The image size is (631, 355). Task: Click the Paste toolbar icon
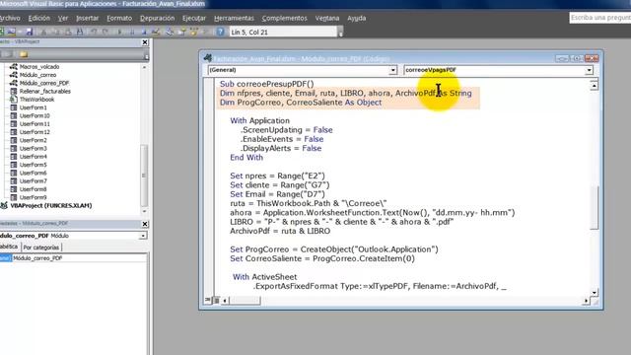[68, 32]
